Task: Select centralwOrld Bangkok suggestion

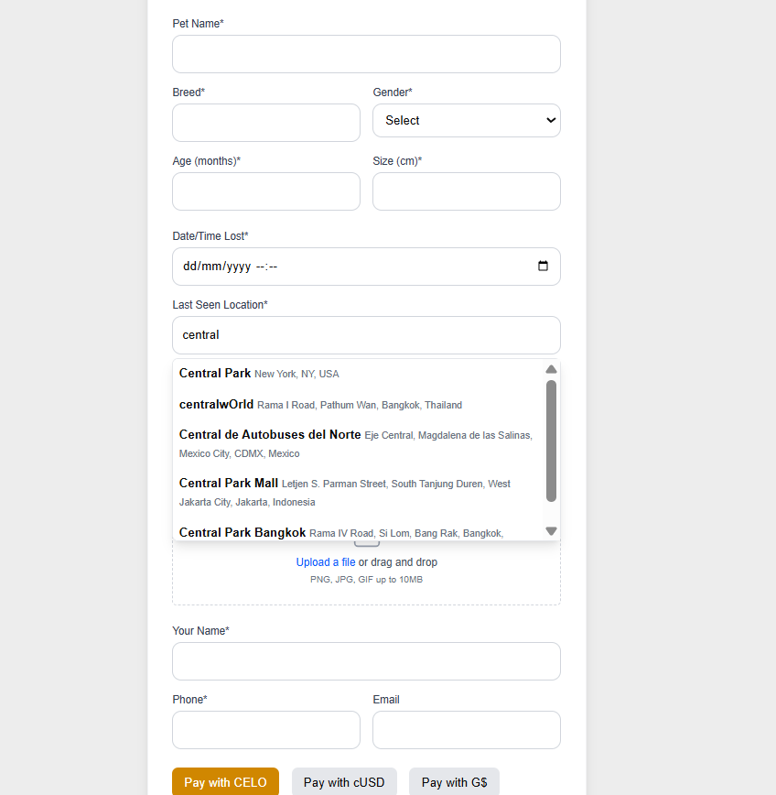Action: pyautogui.click(x=320, y=405)
